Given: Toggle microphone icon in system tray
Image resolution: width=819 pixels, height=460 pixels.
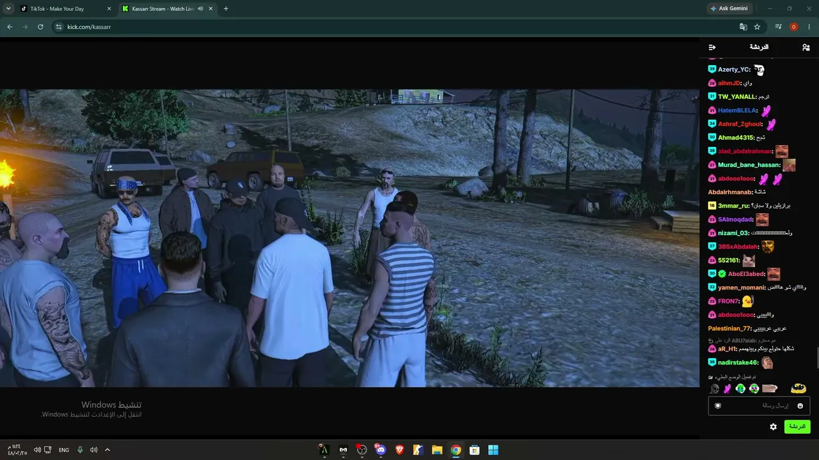Looking at the screenshot, I should [x=80, y=450].
